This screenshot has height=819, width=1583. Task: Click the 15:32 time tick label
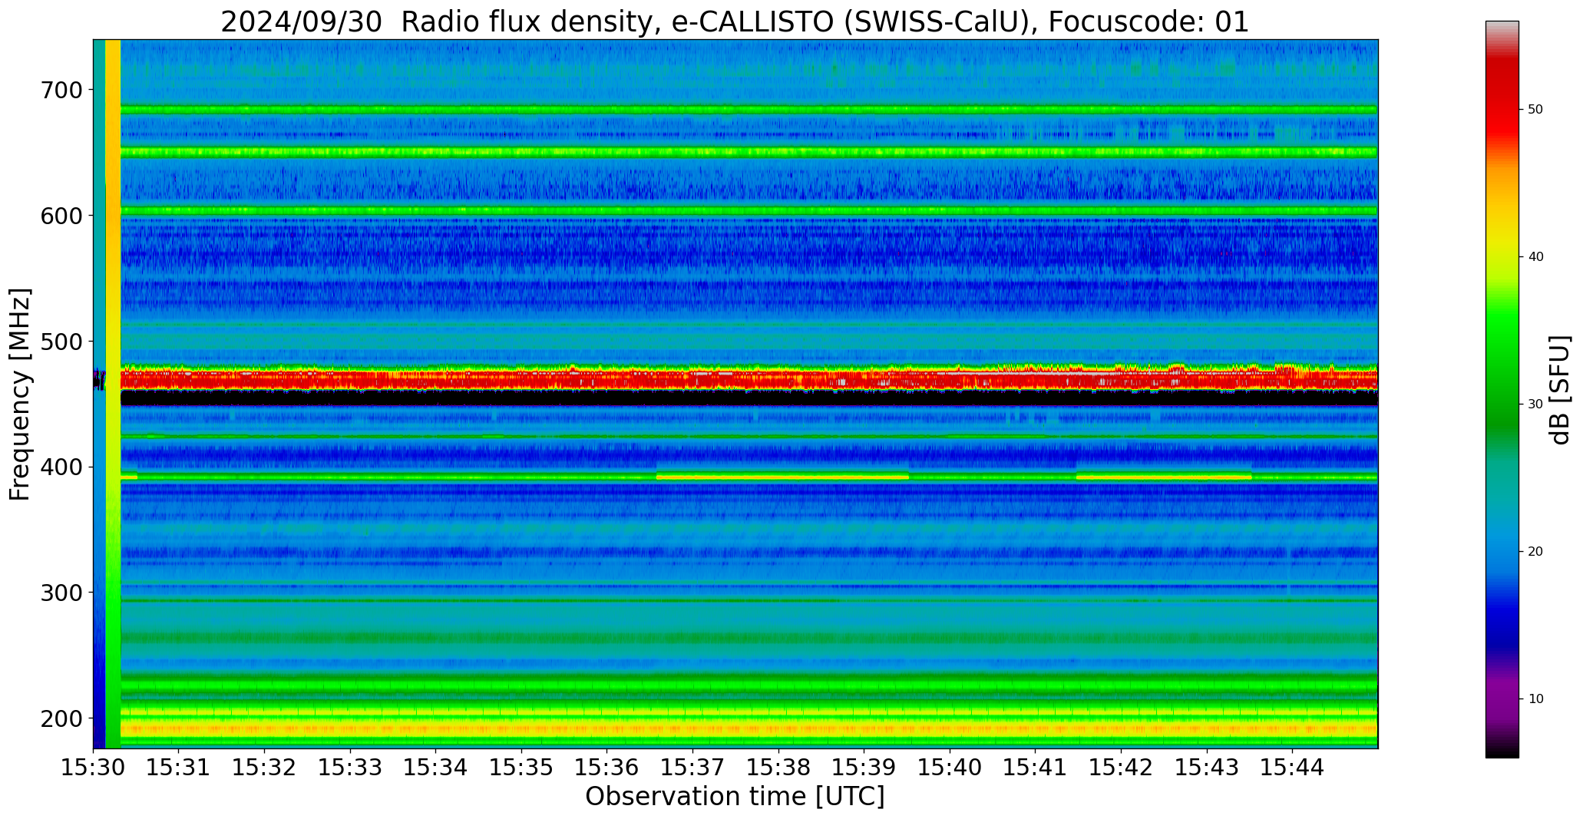click(x=265, y=767)
